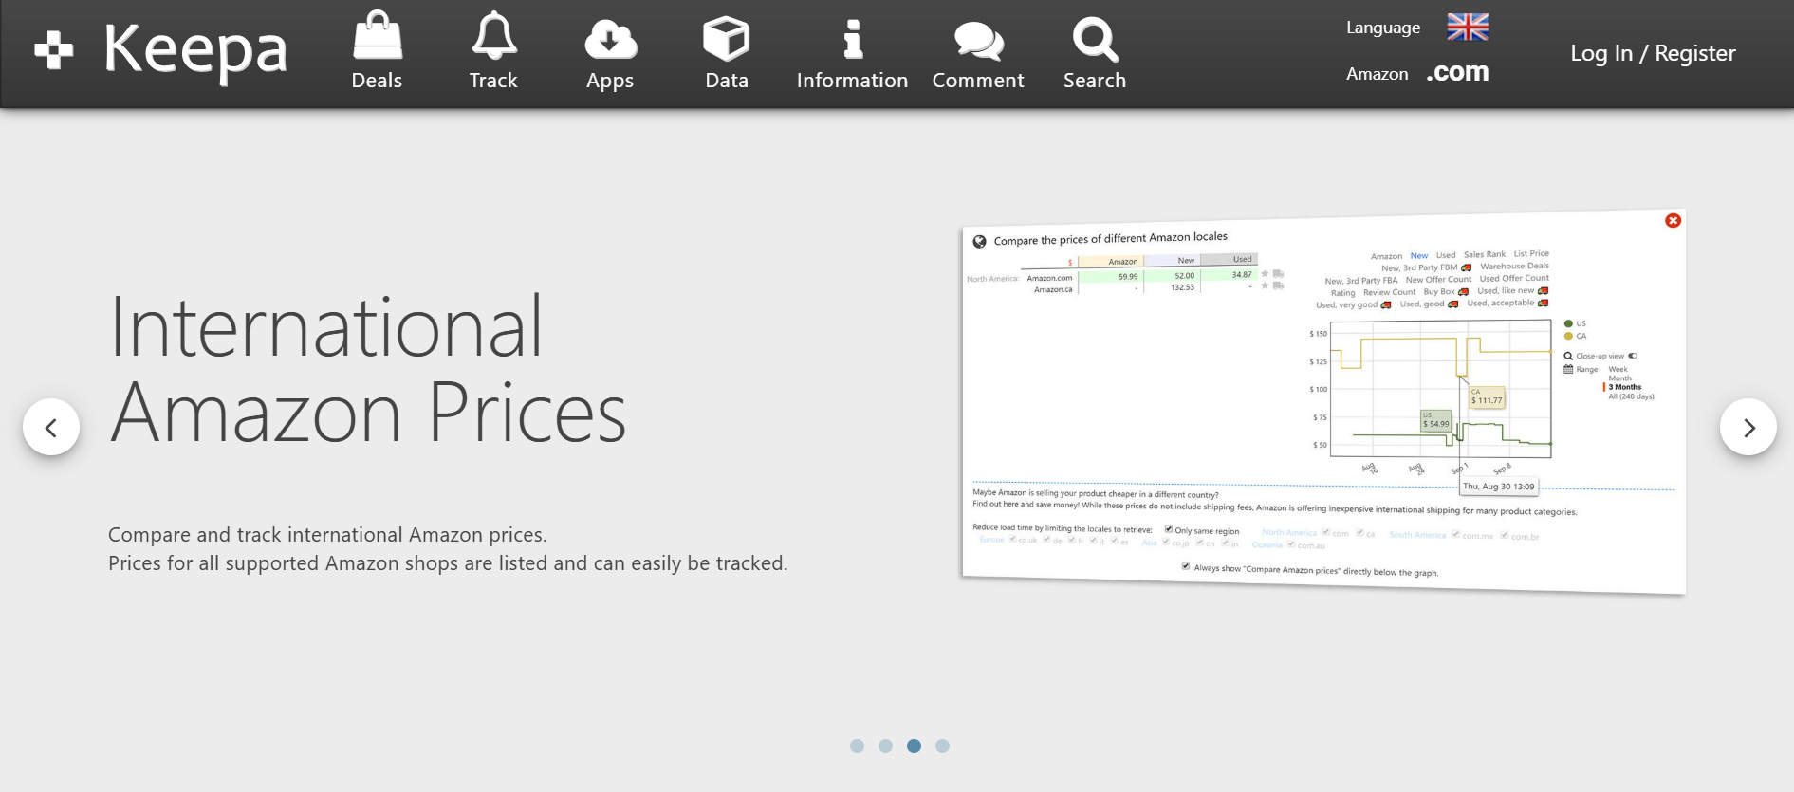Open the Data cube menu
1794x792 pixels.
[x=727, y=52]
